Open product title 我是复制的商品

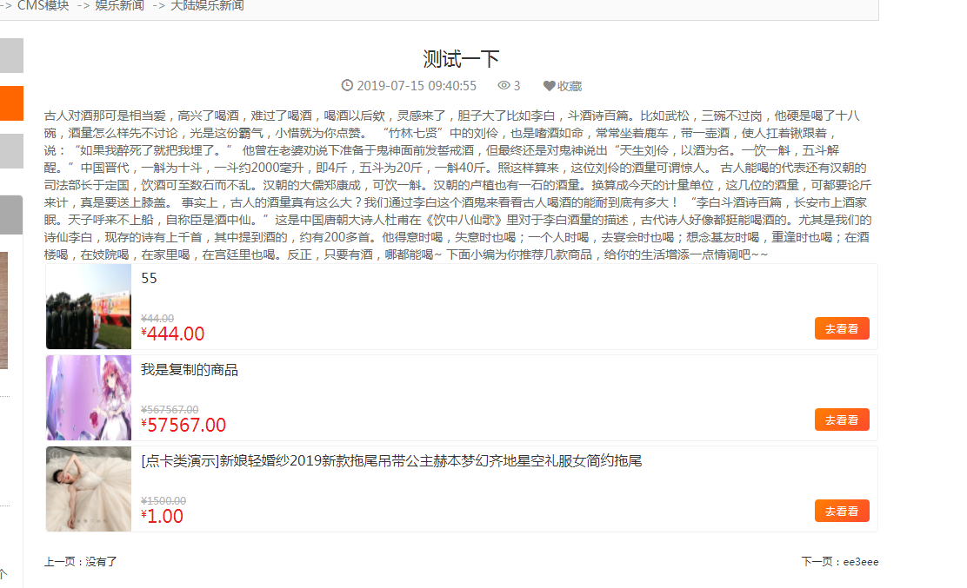point(190,370)
